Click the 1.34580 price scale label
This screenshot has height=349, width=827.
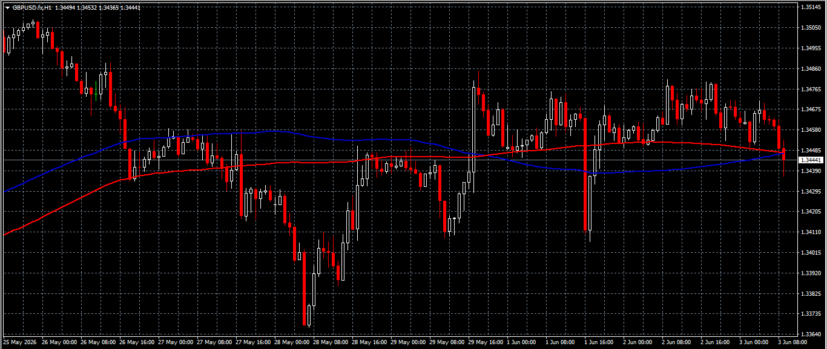pyautogui.click(x=811, y=130)
